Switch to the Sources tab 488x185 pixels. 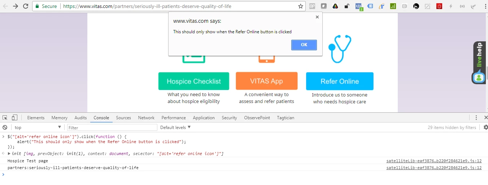(123, 118)
